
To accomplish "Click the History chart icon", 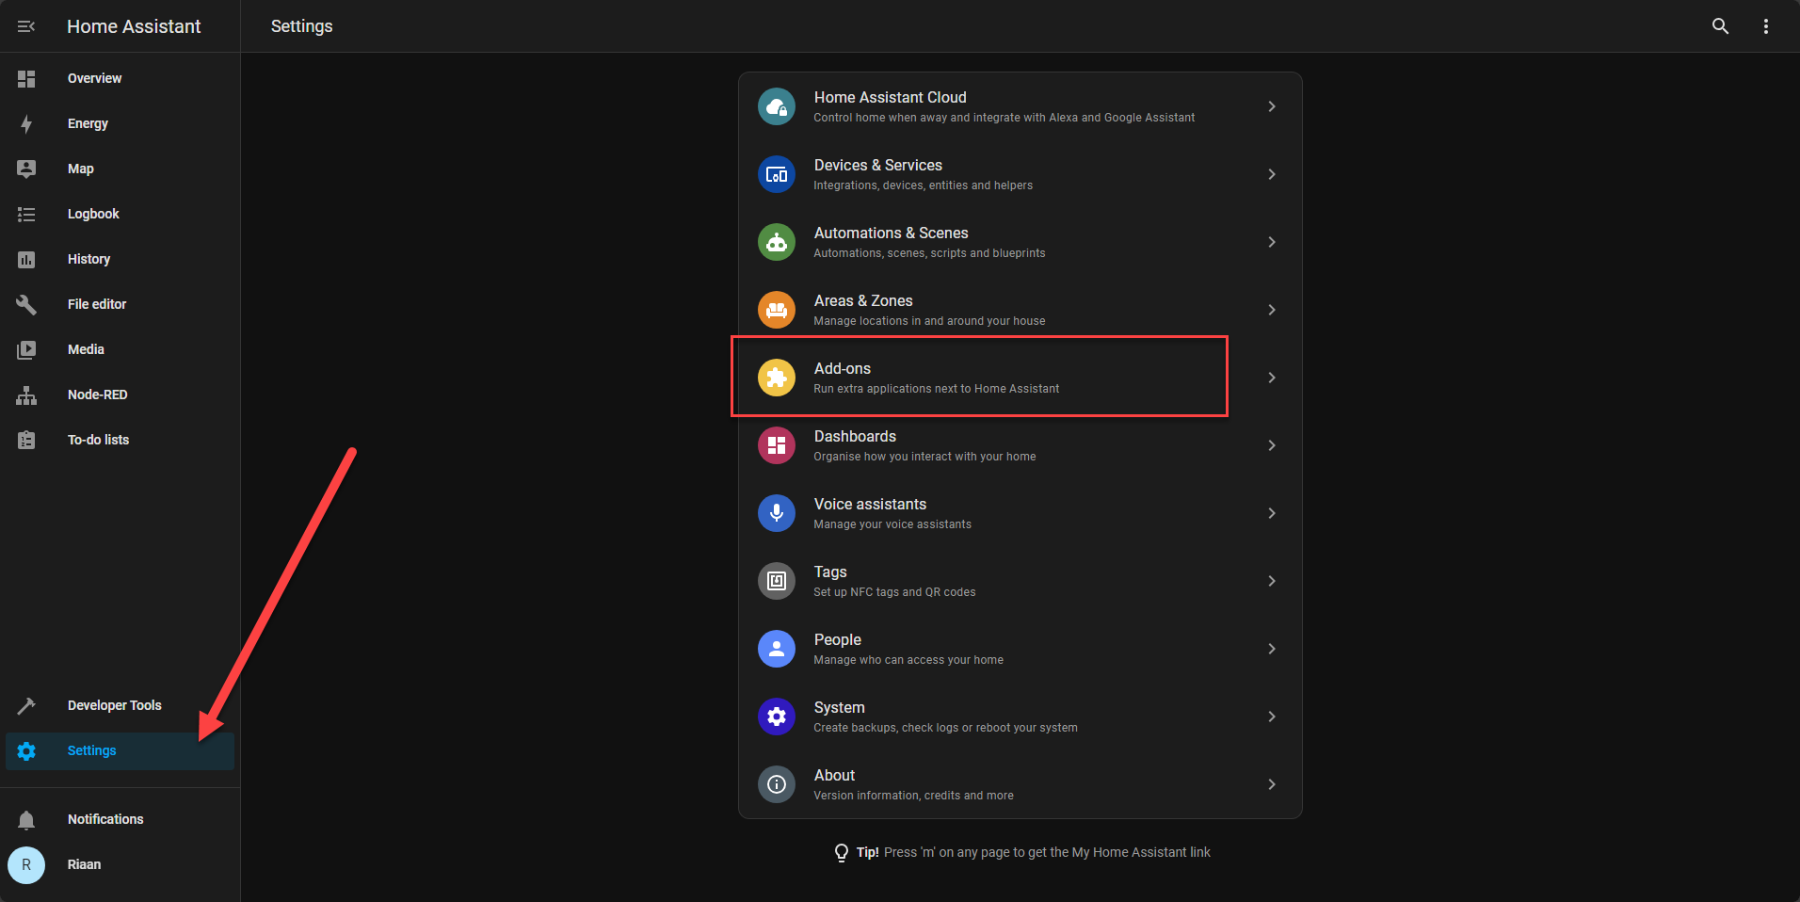I will click(x=26, y=260).
